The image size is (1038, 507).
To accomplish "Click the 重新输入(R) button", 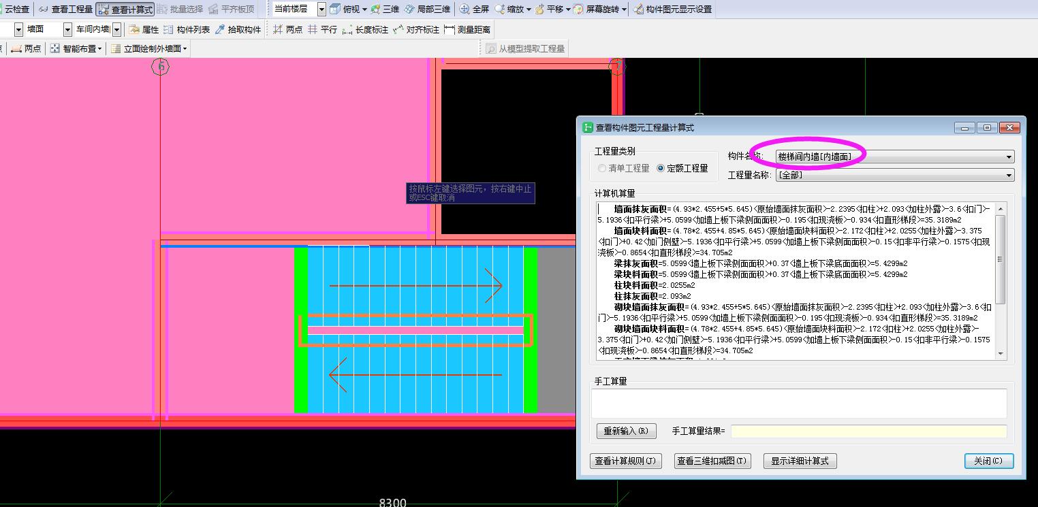I will click(627, 431).
